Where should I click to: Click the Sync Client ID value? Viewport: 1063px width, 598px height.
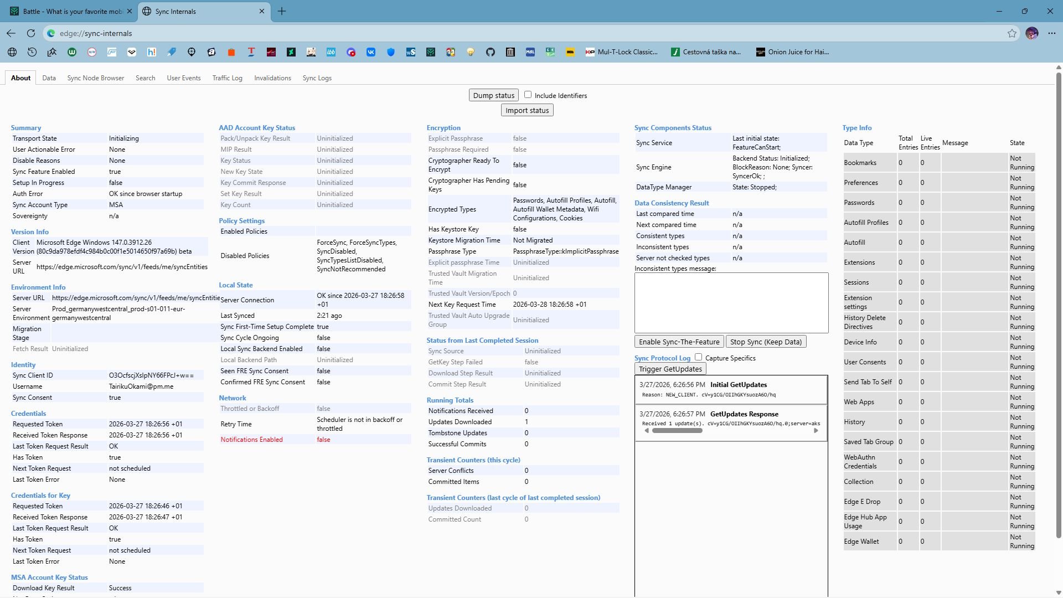151,375
